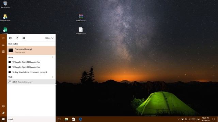Viewport: 218px width, 122px height.
Task: Filter search results by Apps icon
Action: pos(10,38)
